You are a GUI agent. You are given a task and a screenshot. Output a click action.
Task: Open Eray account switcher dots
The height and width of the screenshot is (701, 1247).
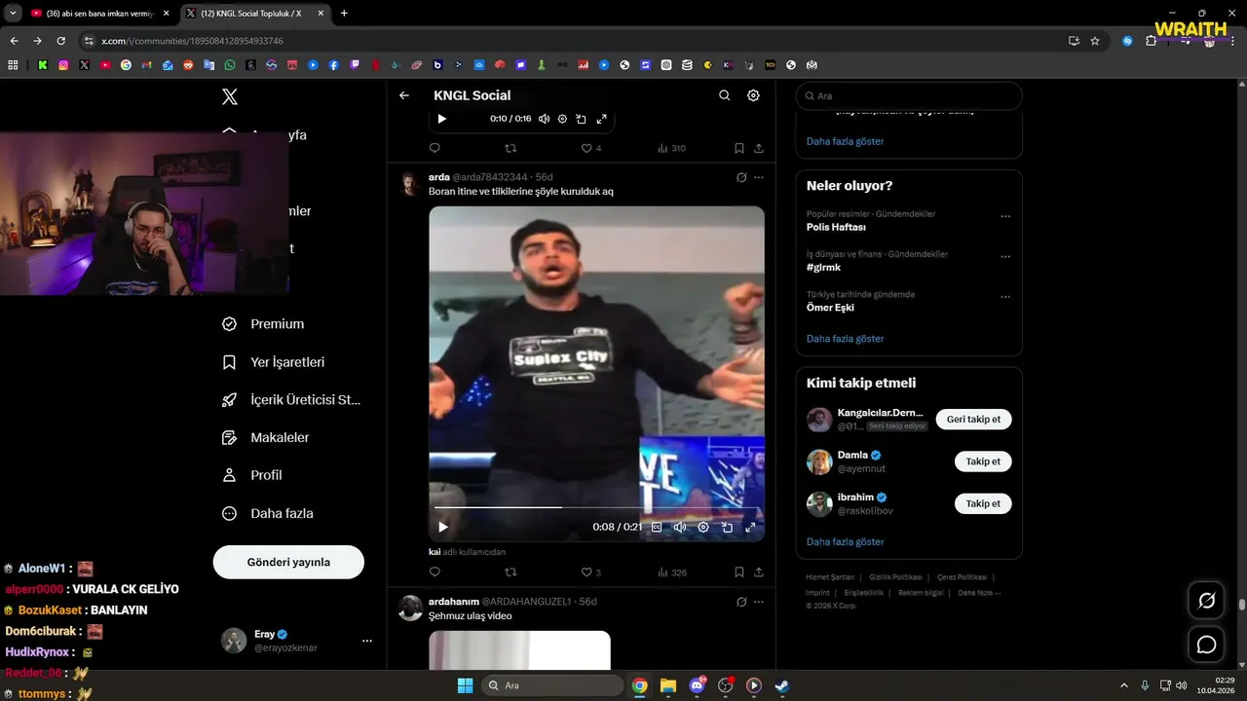pyautogui.click(x=367, y=641)
